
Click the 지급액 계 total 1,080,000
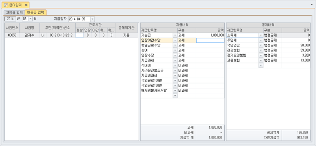pyautogui.click(x=210, y=138)
